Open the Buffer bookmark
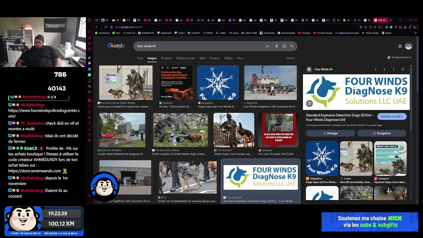423x238 pixels. click(x=387, y=33)
